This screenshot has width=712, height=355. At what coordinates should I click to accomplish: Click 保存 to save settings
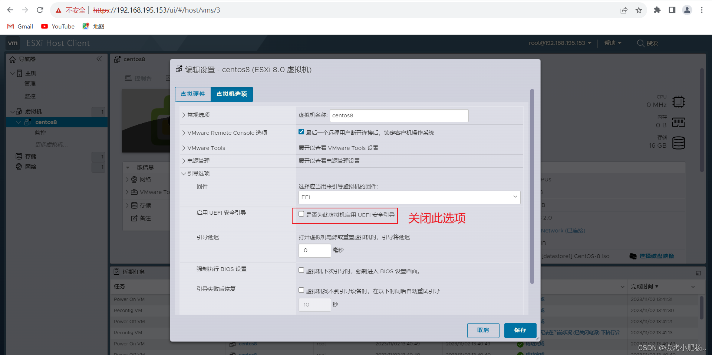coord(520,330)
